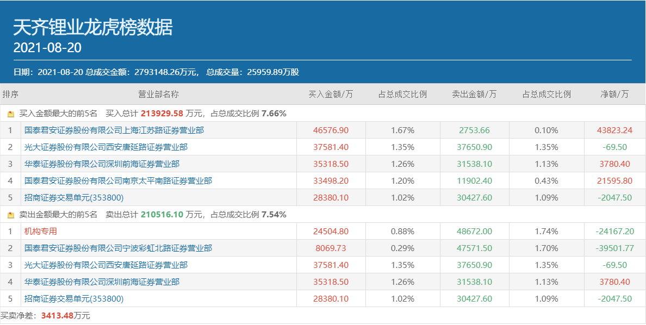
Task: Click the 营业部名称 column header
Action: coord(158,95)
